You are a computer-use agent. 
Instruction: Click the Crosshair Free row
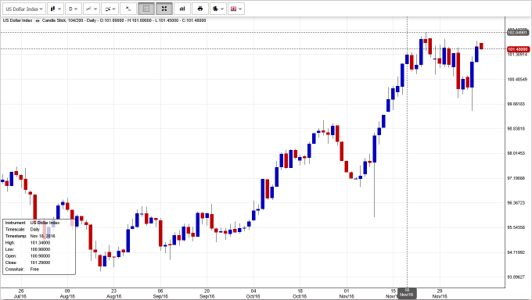pos(22,270)
